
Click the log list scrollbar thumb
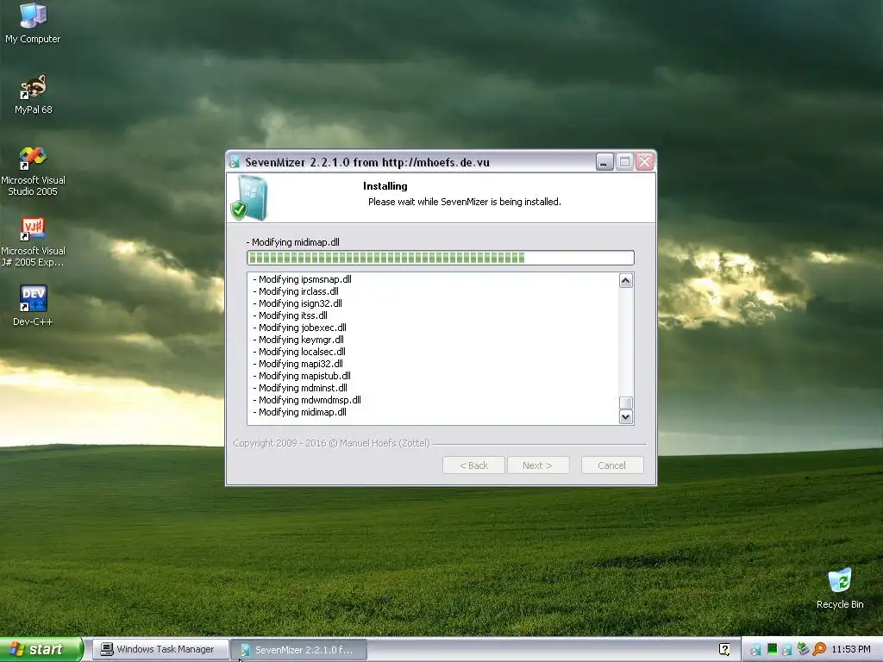[x=626, y=403]
